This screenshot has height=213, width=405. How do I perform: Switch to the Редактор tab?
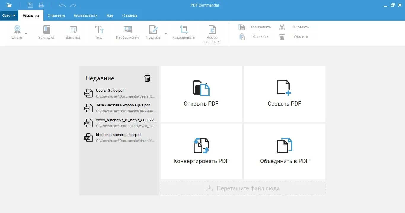pyautogui.click(x=31, y=16)
